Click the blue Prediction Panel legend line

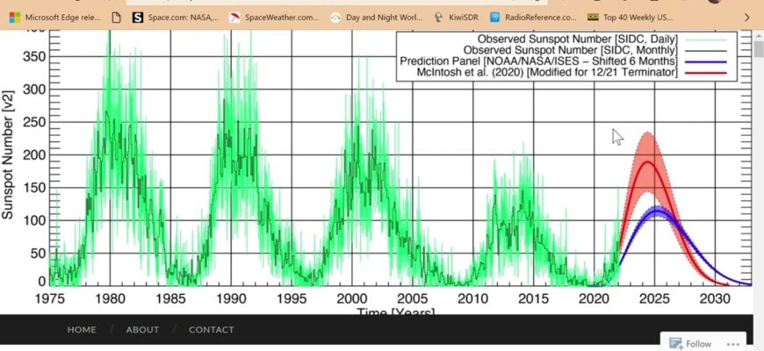click(x=704, y=61)
